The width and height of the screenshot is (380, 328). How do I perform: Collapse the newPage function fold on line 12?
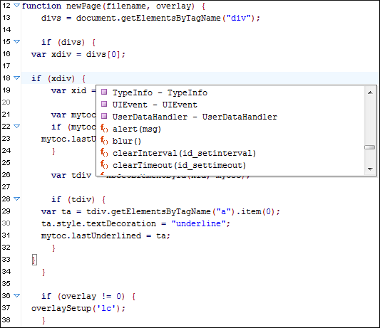pyautogui.click(x=16, y=5)
